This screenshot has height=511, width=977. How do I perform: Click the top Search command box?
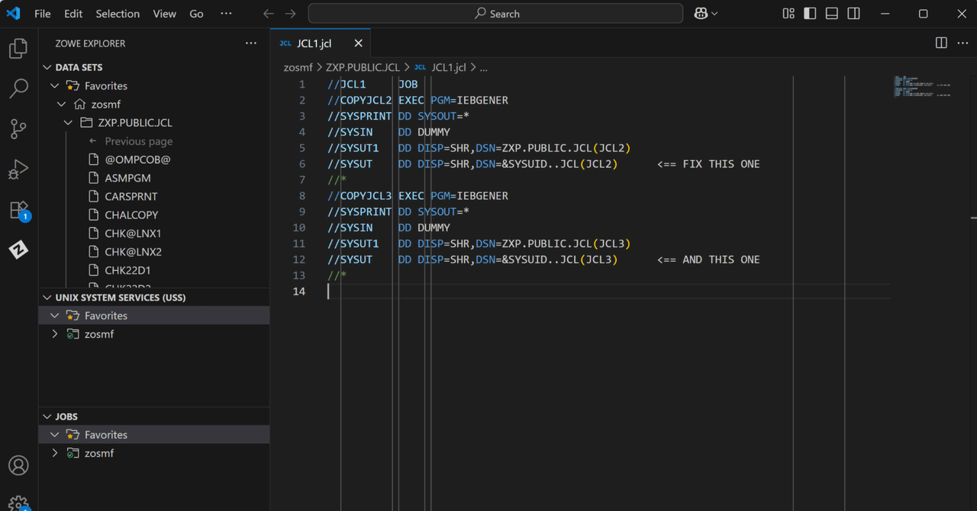495,14
